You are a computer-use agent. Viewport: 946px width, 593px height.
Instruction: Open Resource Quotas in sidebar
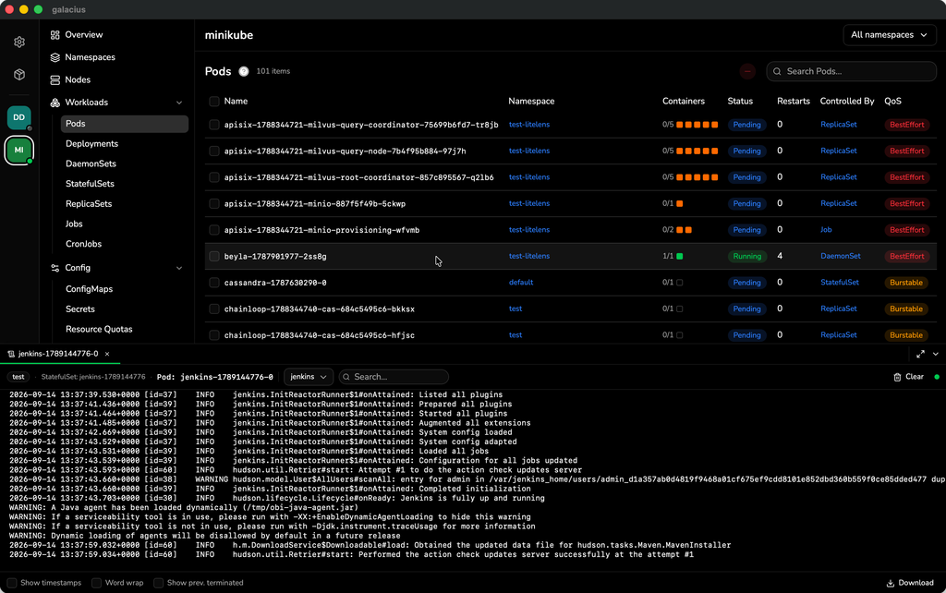(x=99, y=330)
